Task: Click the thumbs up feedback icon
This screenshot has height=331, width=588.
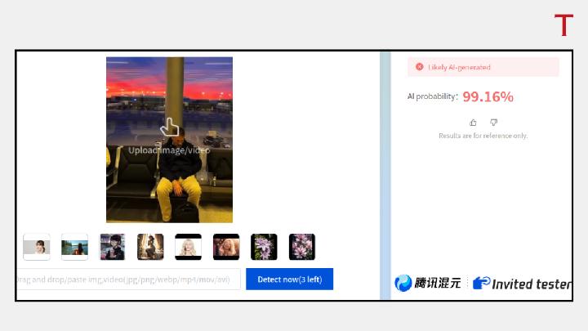Action: click(473, 123)
